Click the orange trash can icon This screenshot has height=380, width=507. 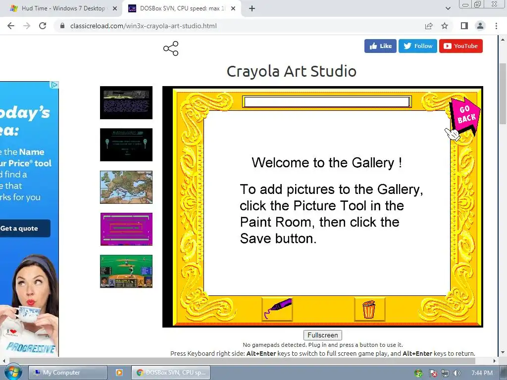point(369,309)
